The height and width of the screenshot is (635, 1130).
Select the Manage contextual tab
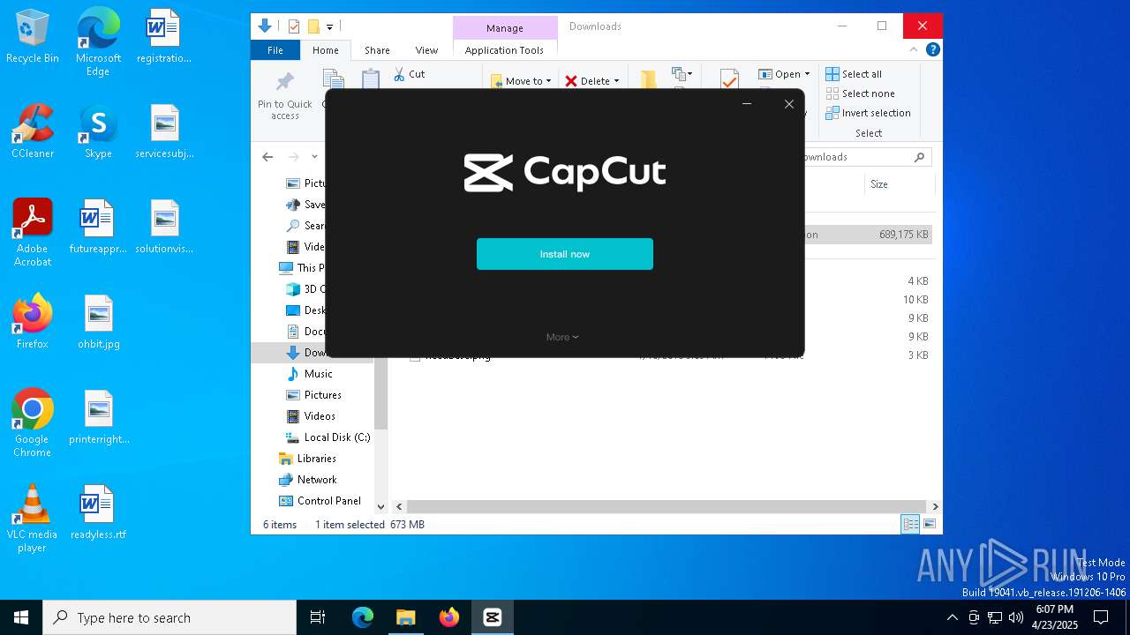pyautogui.click(x=505, y=28)
